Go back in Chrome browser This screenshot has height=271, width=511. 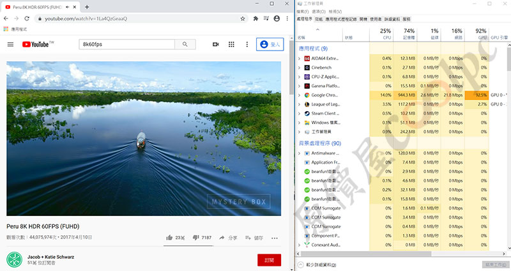[6, 19]
